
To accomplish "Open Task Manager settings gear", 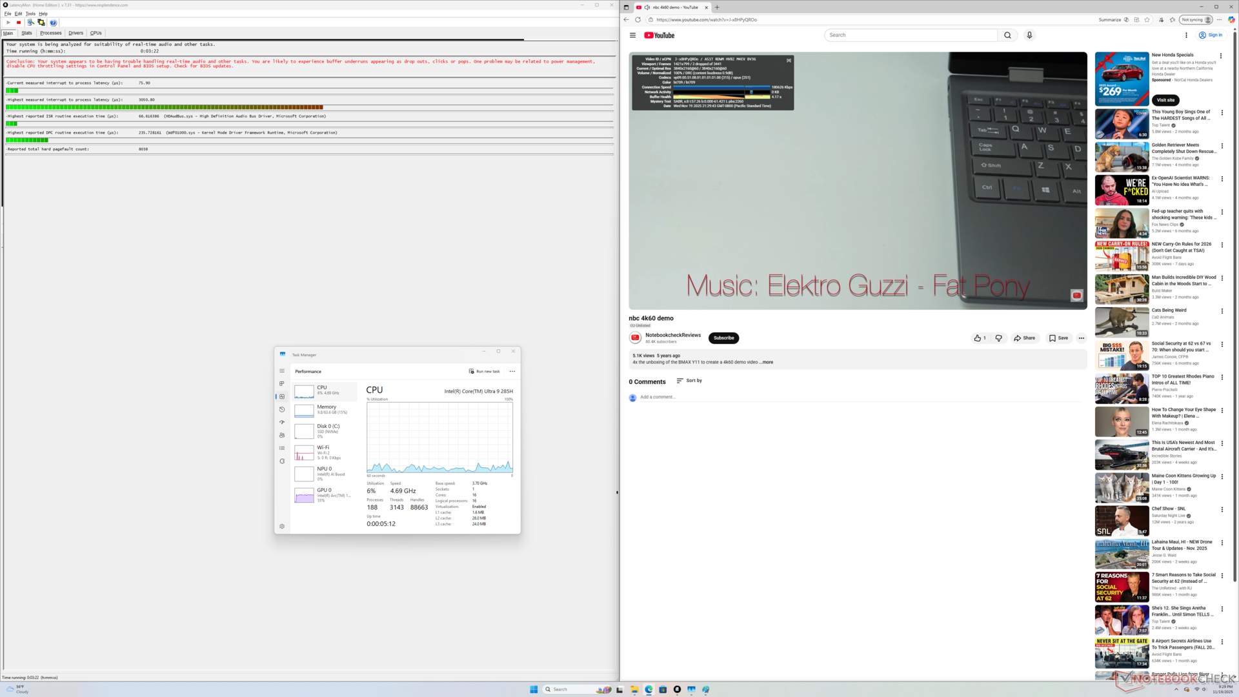I will (282, 526).
